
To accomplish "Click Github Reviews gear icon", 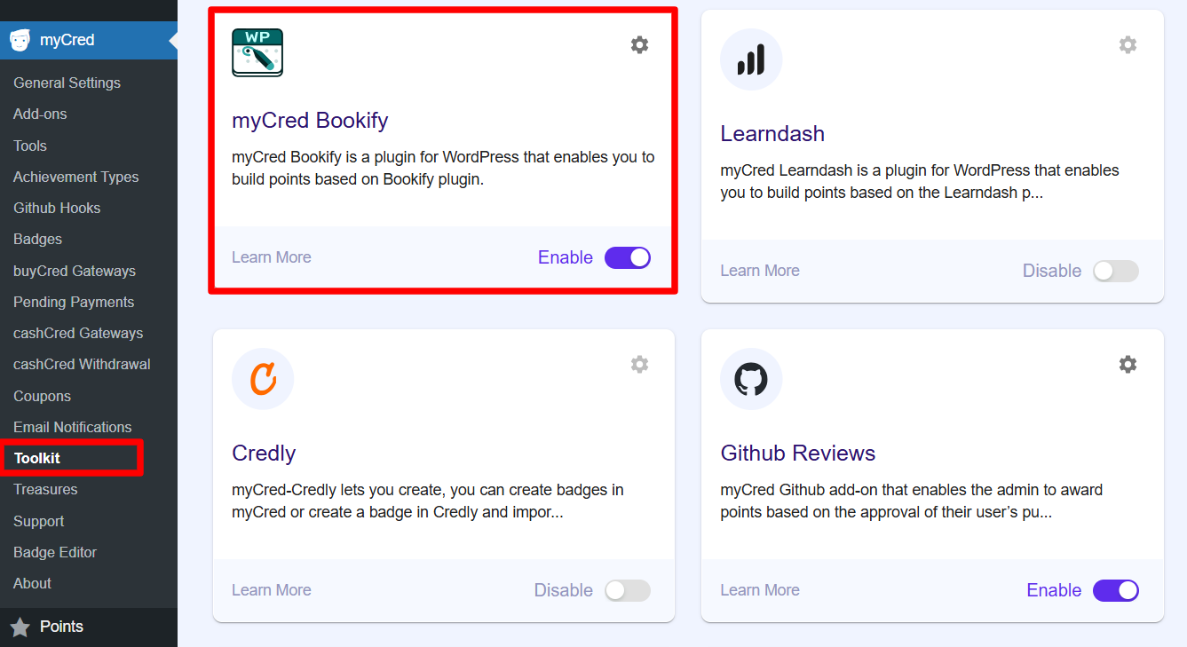I will [x=1128, y=365].
